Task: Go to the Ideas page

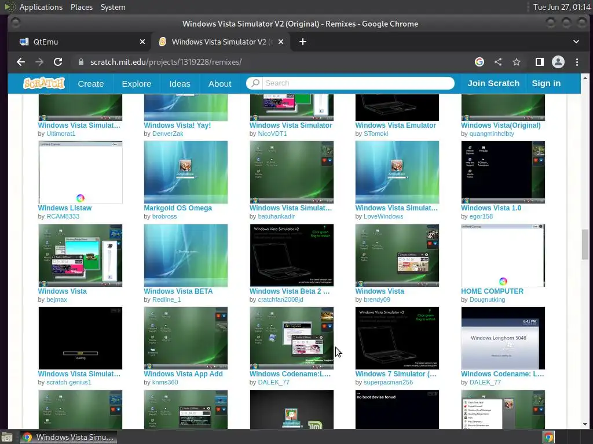Action: click(180, 84)
